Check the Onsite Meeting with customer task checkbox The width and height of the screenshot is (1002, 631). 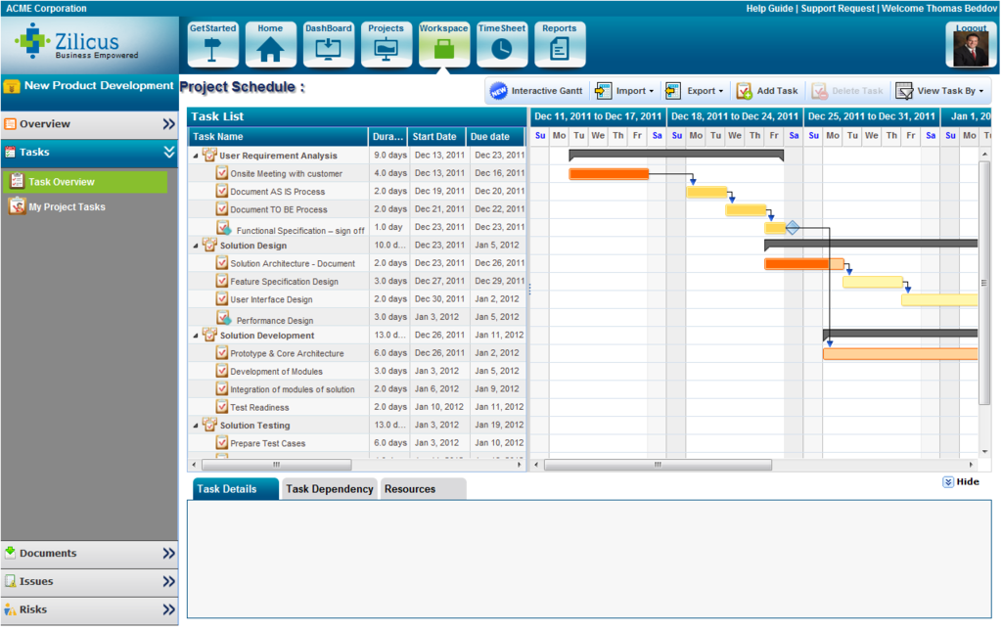click(x=219, y=172)
